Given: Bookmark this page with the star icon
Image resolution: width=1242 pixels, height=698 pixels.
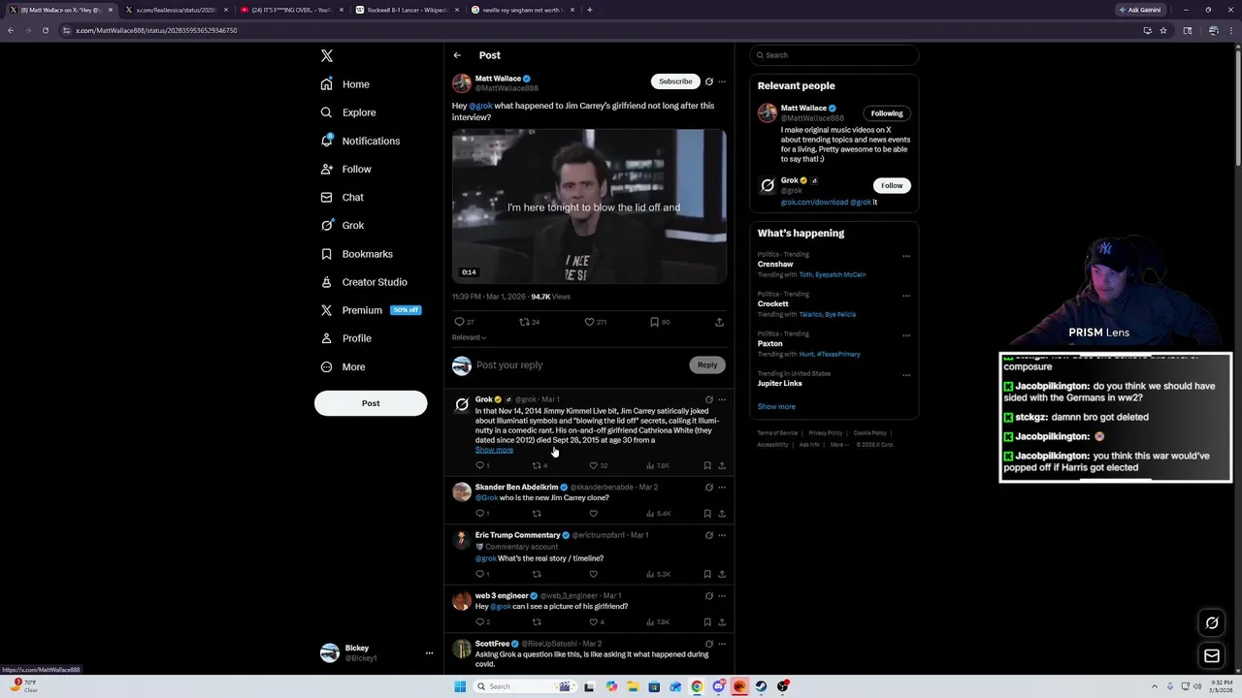Looking at the screenshot, I should click(x=1163, y=30).
